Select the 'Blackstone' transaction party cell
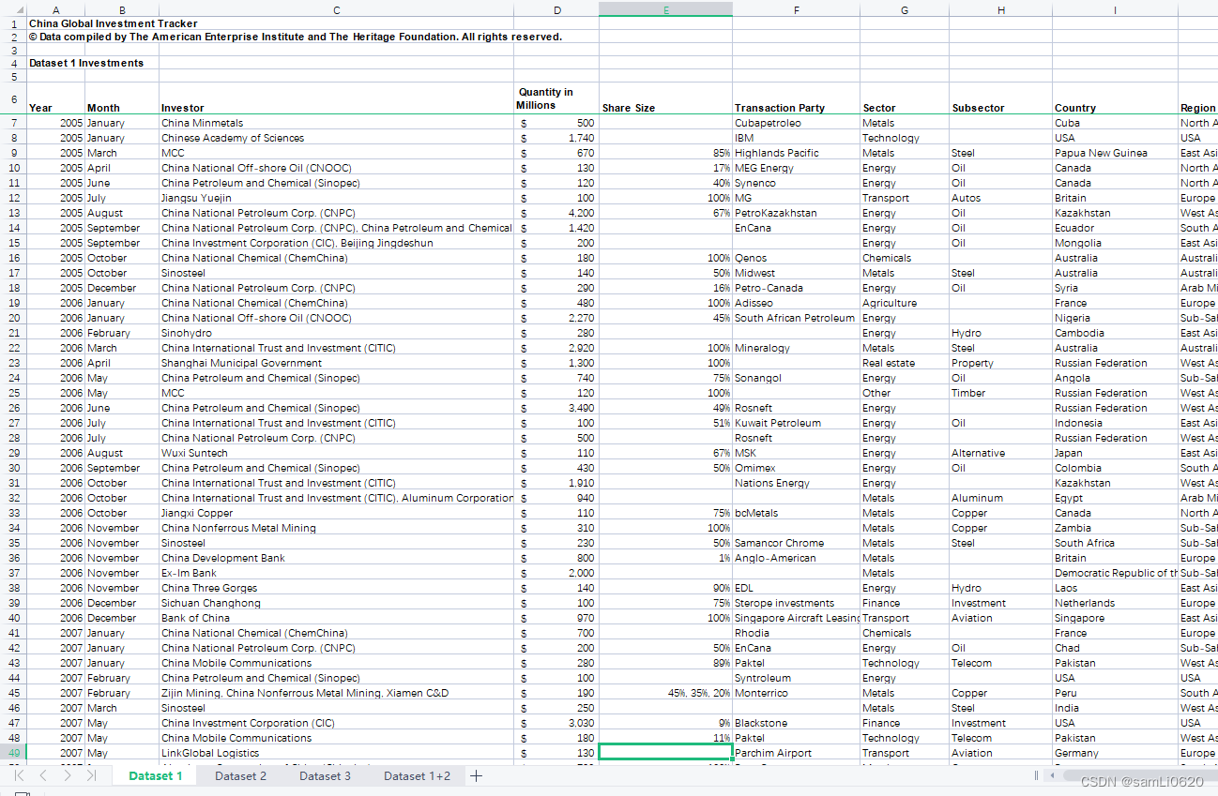The height and width of the screenshot is (796, 1218). click(x=796, y=723)
